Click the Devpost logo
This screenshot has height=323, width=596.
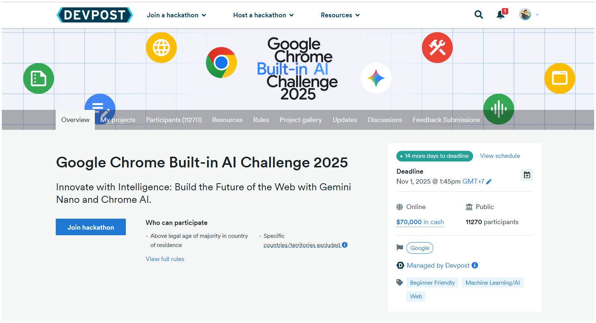(95, 15)
